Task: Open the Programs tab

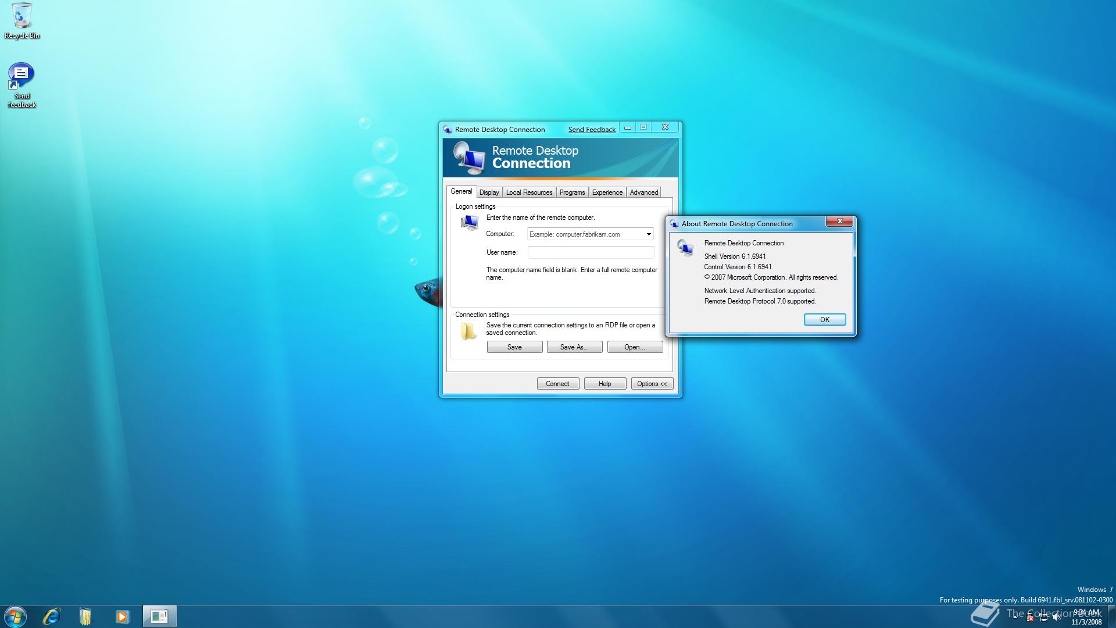Action: (572, 192)
